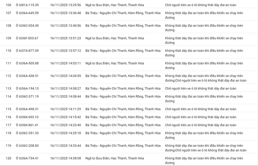The height and width of the screenshot is (166, 258).
Task: Select license plate 37A-877.09
Action: [29, 51]
